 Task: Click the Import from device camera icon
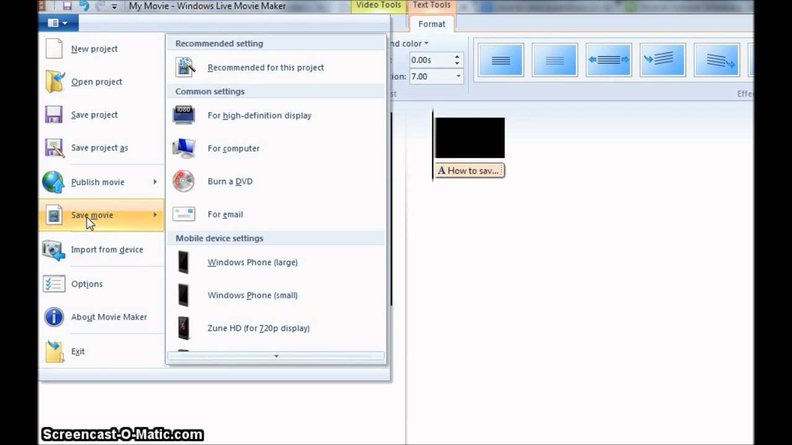click(54, 250)
